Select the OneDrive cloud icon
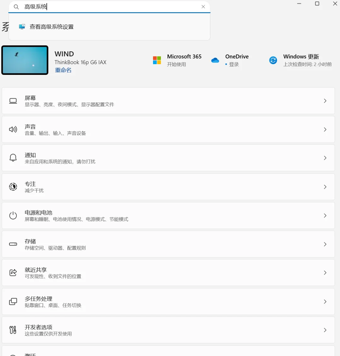The height and width of the screenshot is (356, 340). coord(215,60)
